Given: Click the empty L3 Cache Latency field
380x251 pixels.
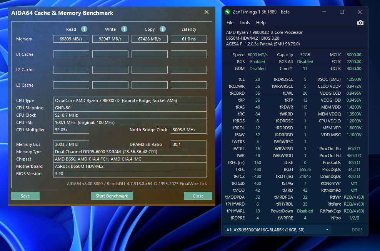Looking at the screenshot, I should pyautogui.click(x=189, y=85).
